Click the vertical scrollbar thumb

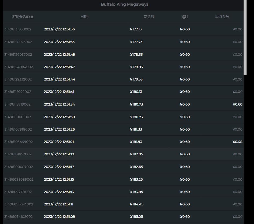[245, 37]
